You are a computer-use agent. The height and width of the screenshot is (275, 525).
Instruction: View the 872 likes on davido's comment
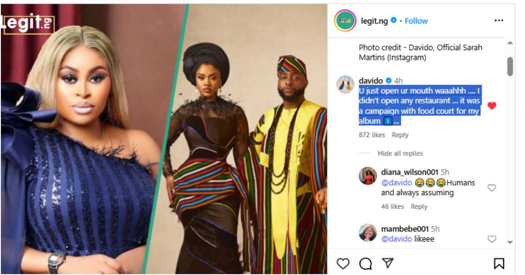coord(372,135)
